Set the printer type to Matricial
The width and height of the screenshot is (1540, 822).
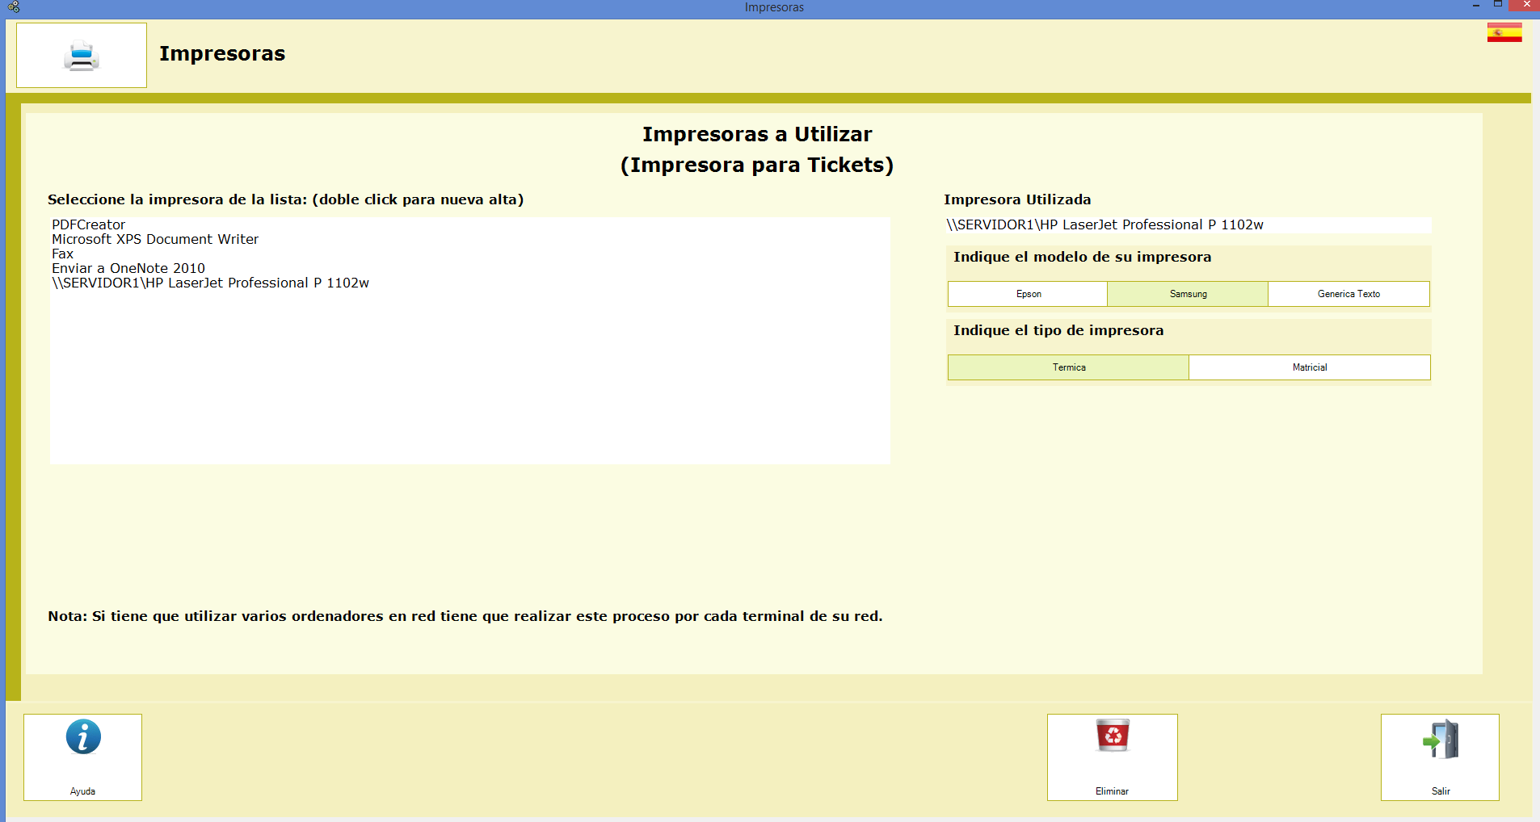(1309, 367)
